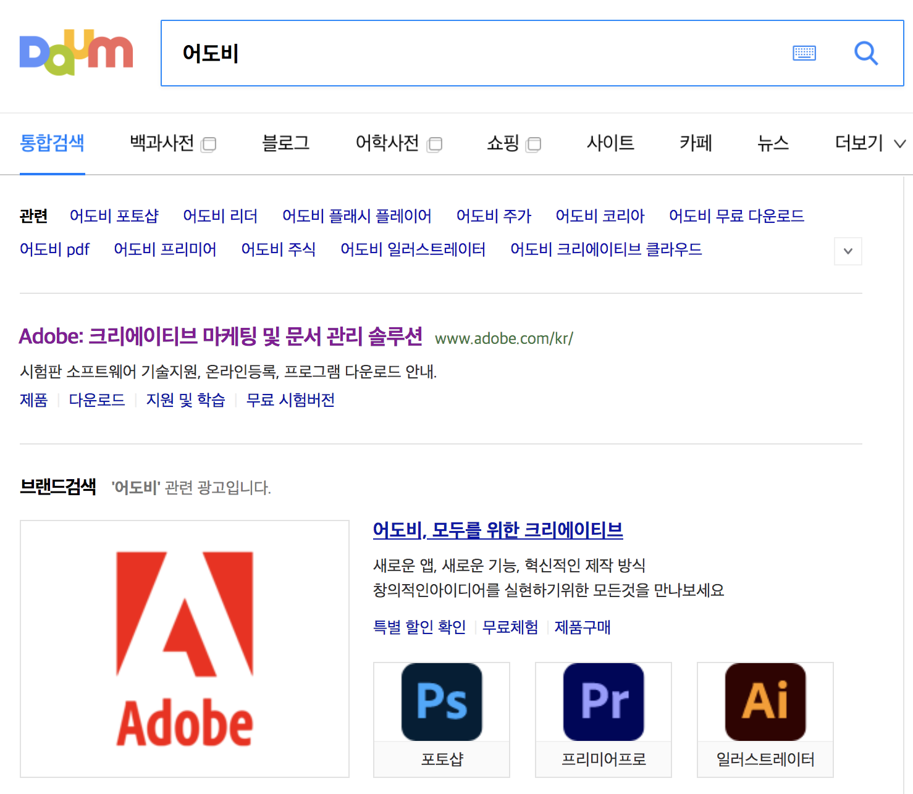Click related search 어도비 주가

click(x=494, y=216)
